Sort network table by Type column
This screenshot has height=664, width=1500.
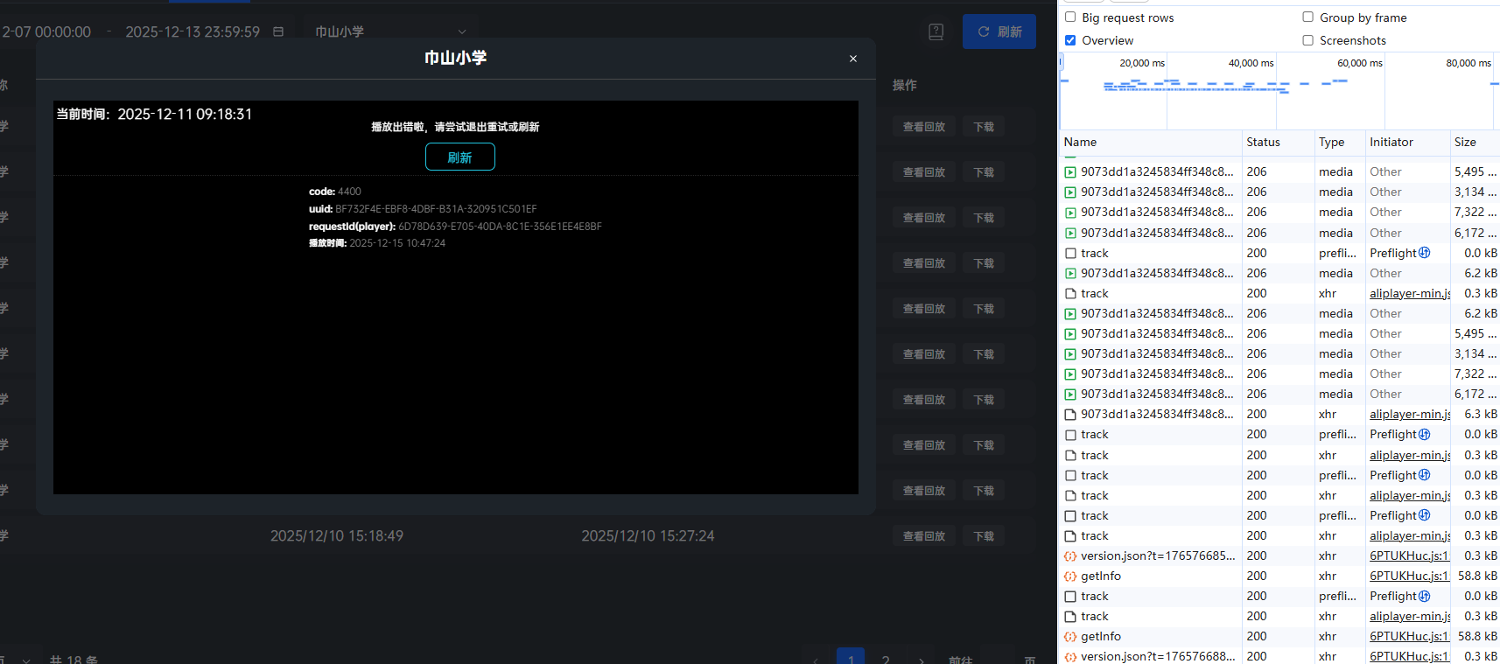point(1340,142)
